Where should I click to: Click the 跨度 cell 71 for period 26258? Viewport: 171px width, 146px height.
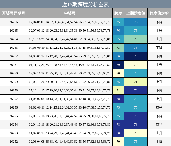(118, 90)
